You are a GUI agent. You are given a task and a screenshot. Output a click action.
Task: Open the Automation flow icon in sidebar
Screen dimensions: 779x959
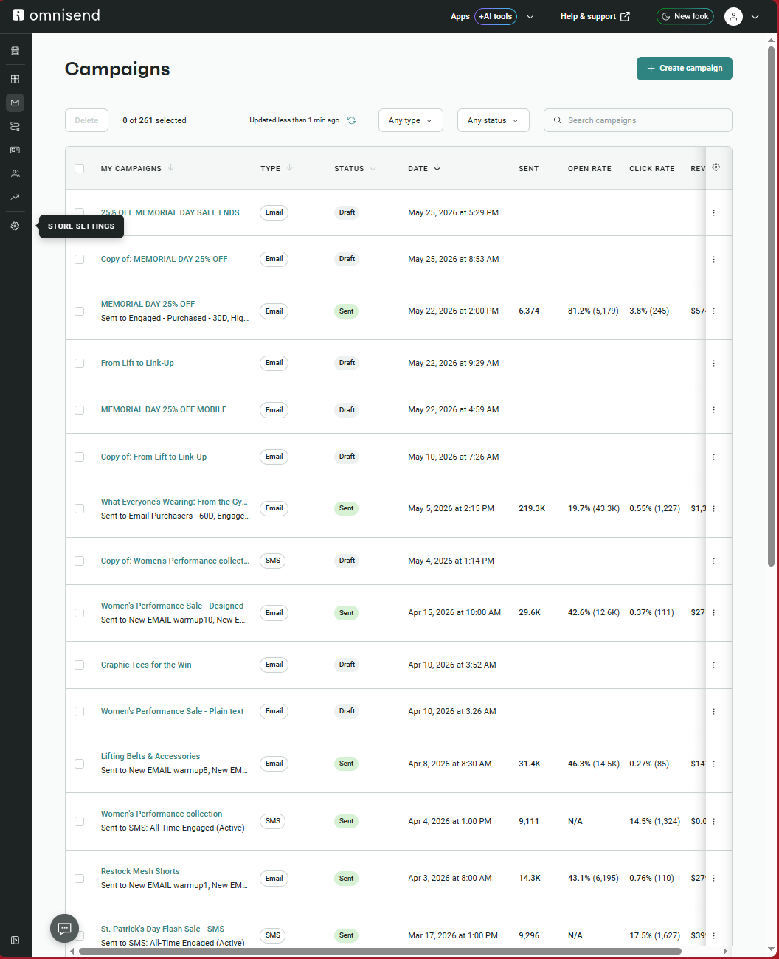(15, 126)
